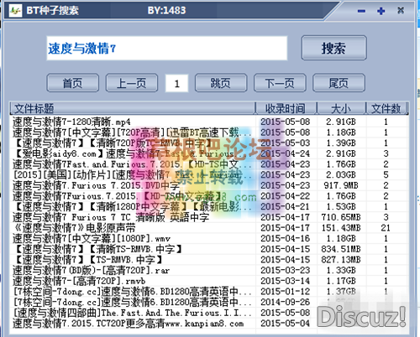420x337 pixels.
Task: Click size cell 1.53GB
Action: coord(341,207)
